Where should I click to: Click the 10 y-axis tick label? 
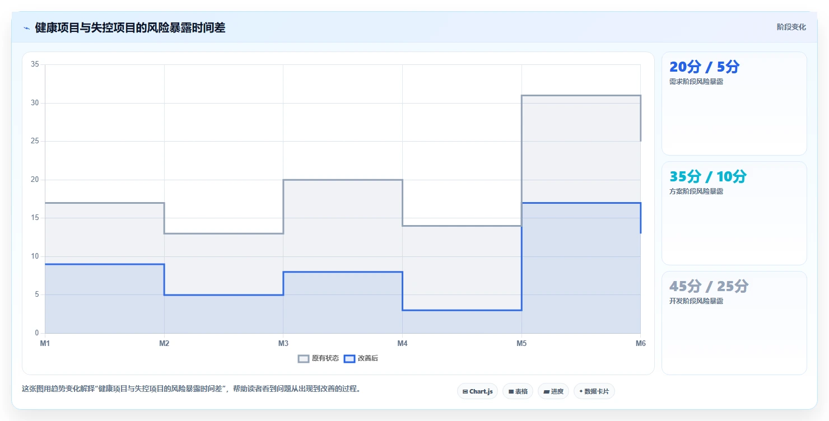[35, 256]
